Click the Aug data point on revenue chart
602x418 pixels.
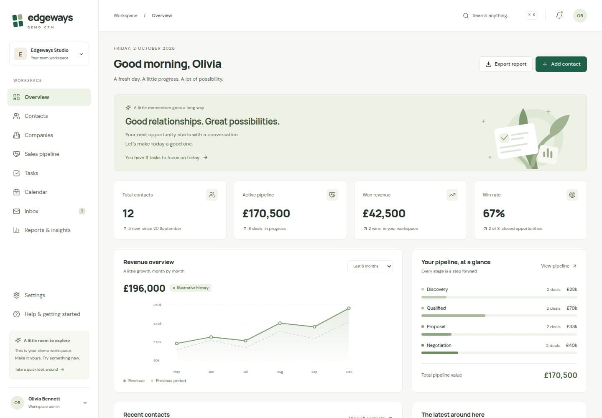coord(280,323)
